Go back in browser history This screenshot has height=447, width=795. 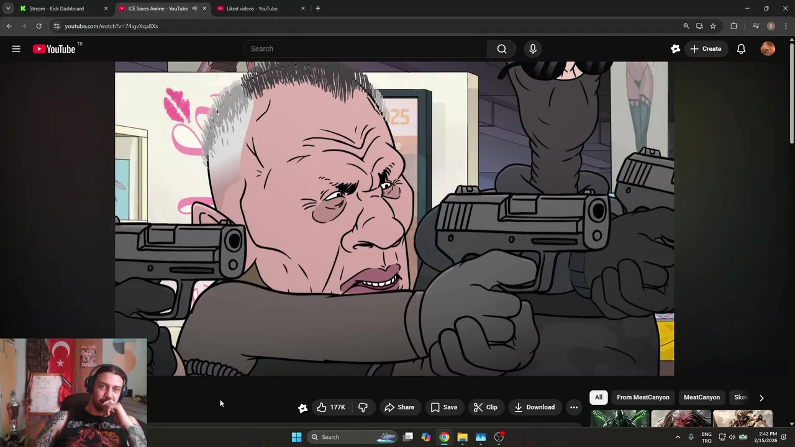[x=9, y=26]
